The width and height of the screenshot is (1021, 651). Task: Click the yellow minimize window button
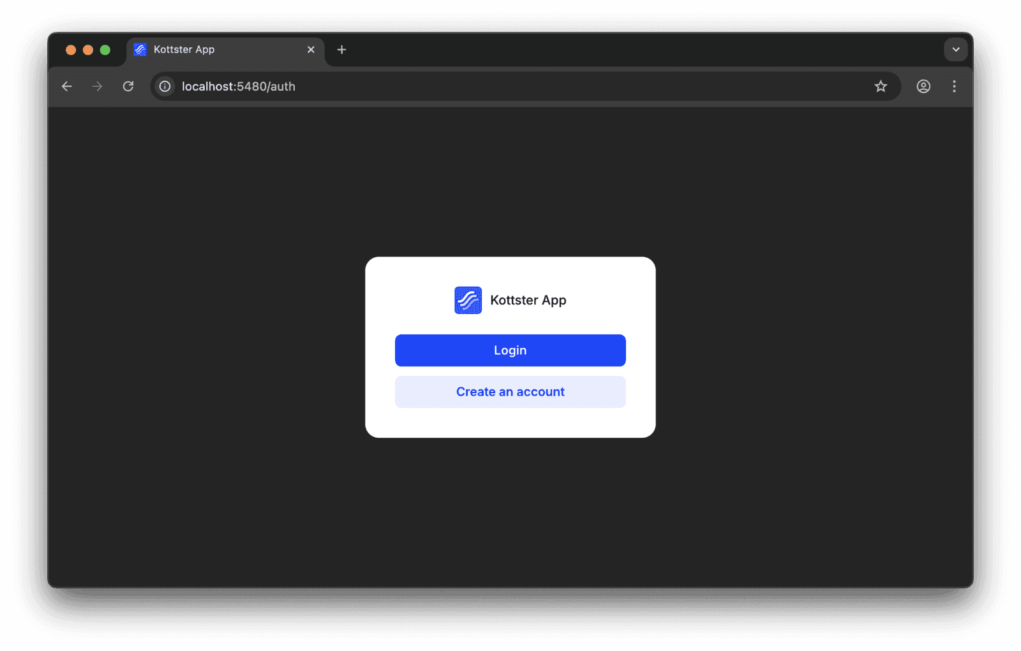[x=88, y=50]
